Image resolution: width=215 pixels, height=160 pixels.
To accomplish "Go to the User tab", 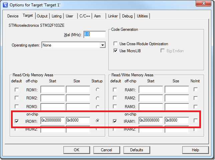I will 69,16.
